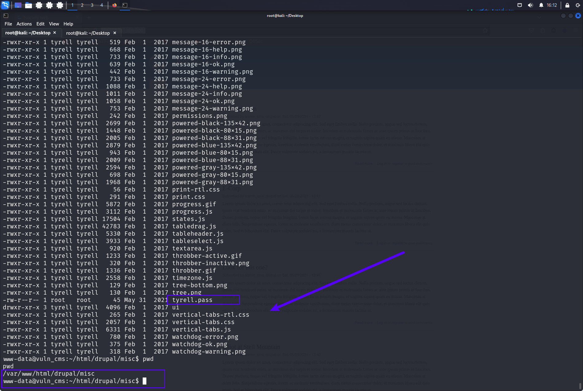Click the message-24-warning.png entry

click(x=213, y=108)
